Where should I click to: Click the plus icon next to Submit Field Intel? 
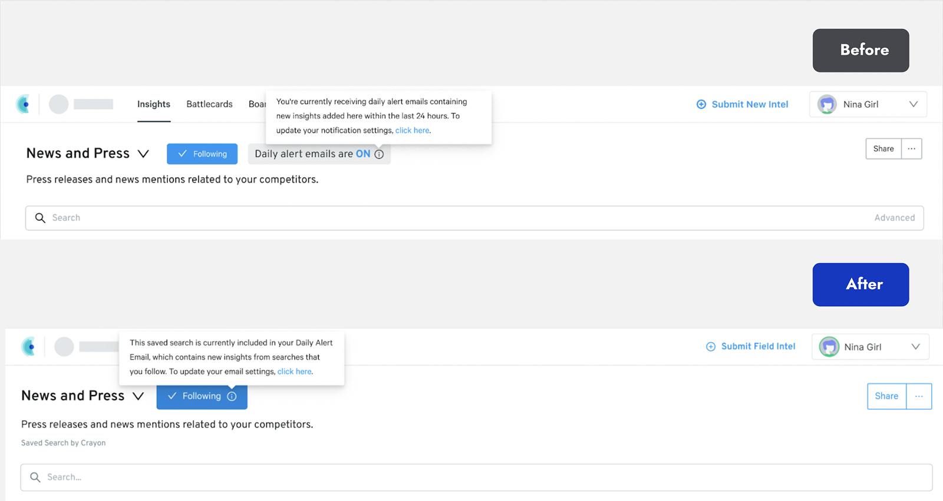(711, 347)
